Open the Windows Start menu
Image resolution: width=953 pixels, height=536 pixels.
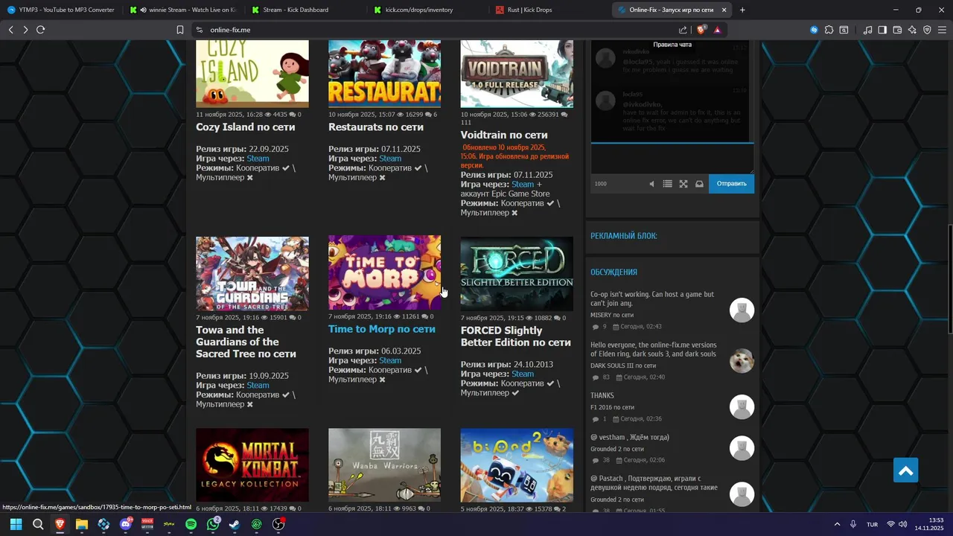(16, 524)
